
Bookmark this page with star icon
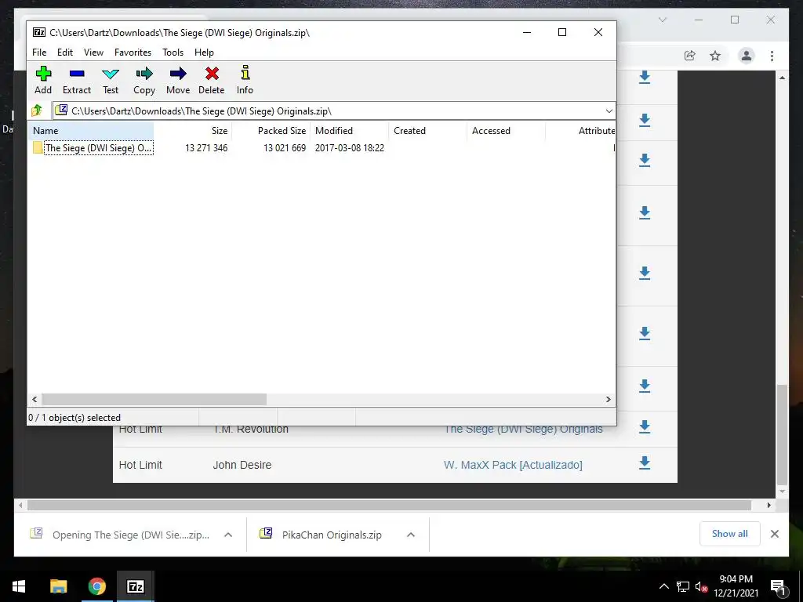click(715, 56)
